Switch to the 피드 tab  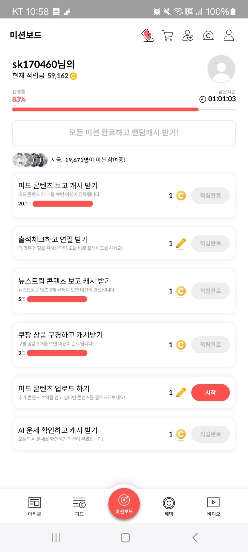pos(79,506)
